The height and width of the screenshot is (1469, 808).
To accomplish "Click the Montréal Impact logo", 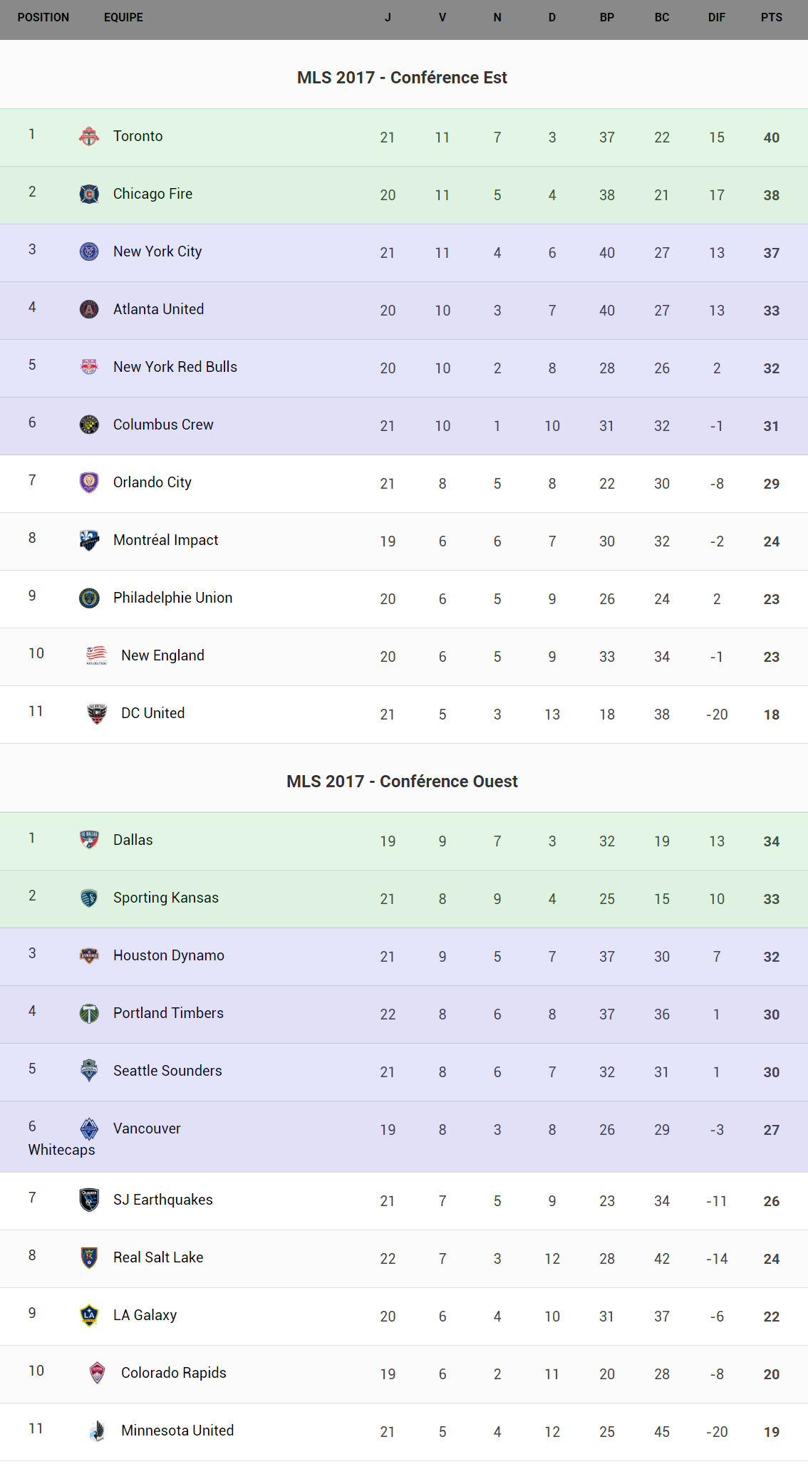I will (89, 540).
